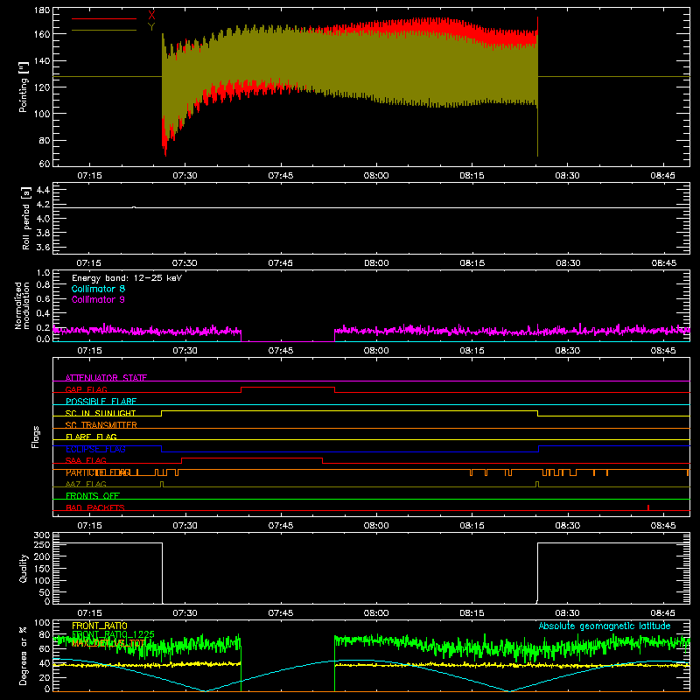Click the GAP_FLAG label

click(86, 389)
